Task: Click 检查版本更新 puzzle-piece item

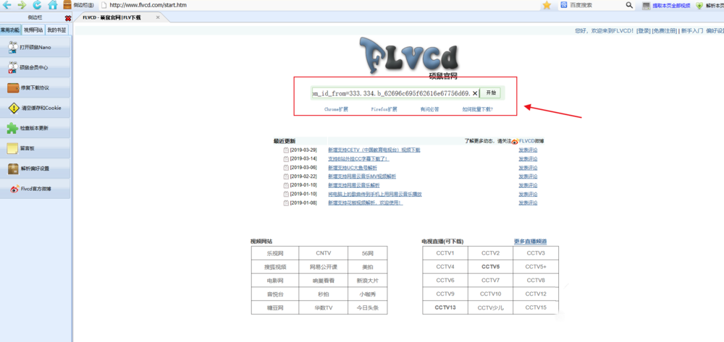Action: pos(35,128)
